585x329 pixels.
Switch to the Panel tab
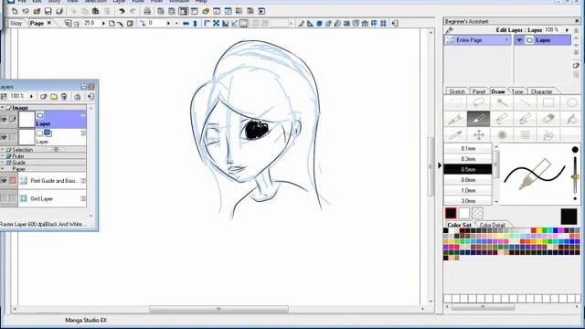pos(479,91)
